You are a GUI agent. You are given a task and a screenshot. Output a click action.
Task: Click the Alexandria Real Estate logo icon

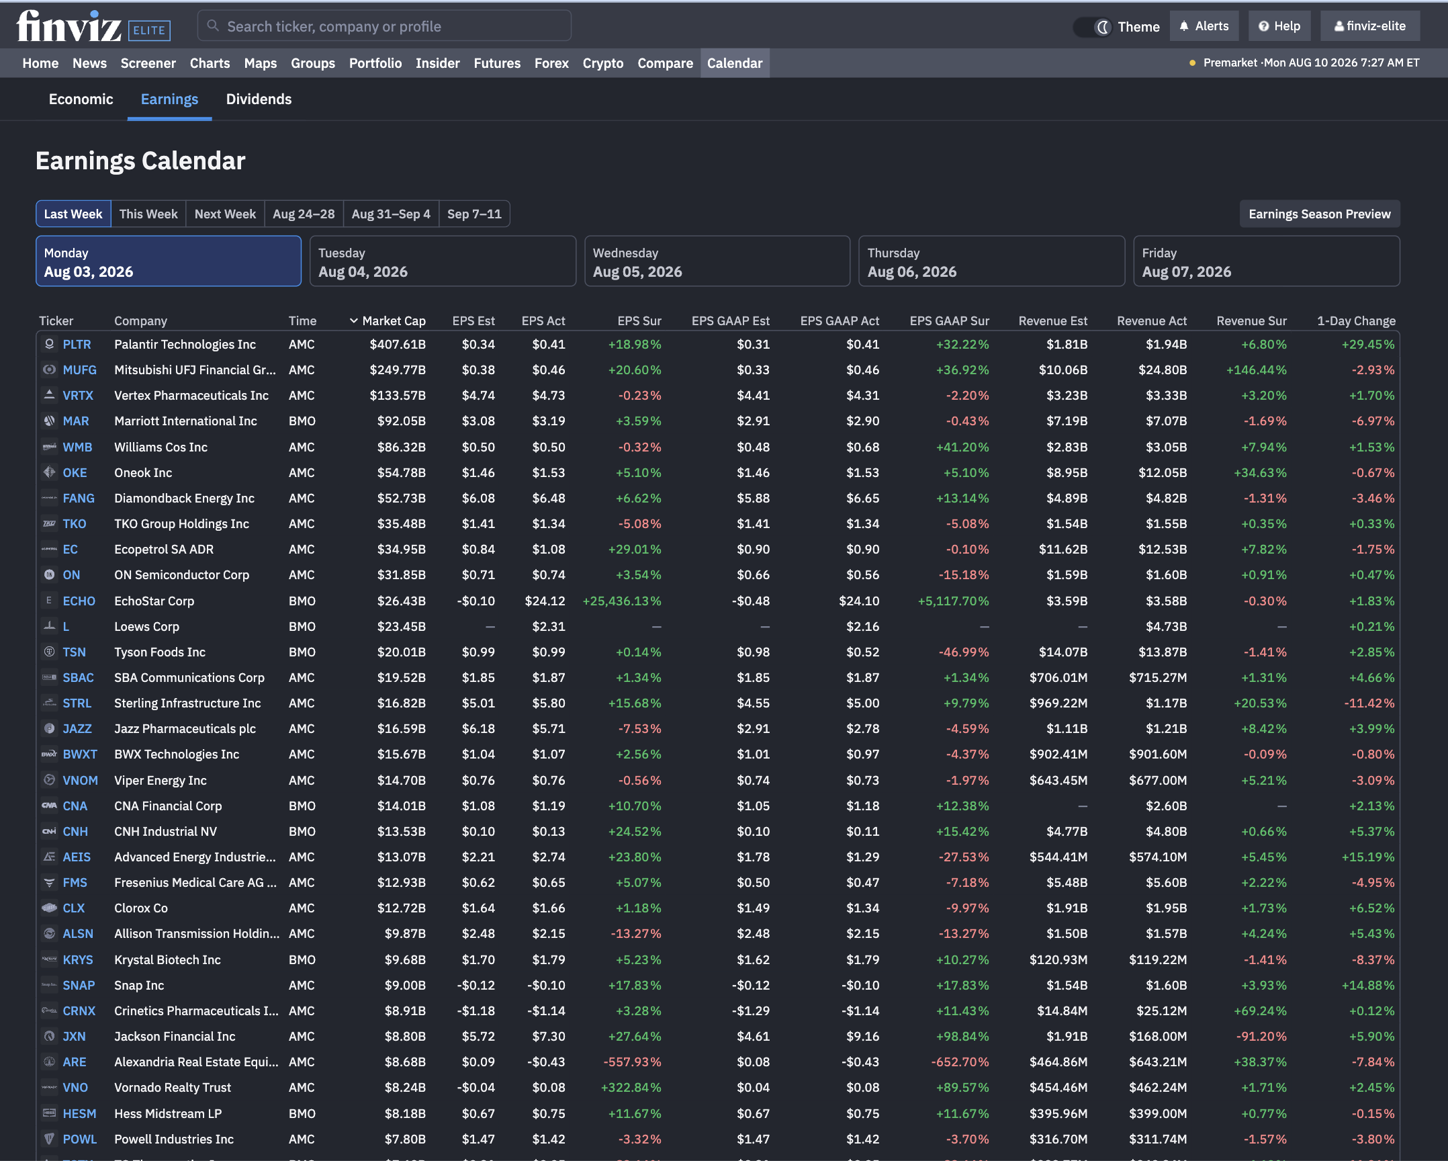point(49,1062)
